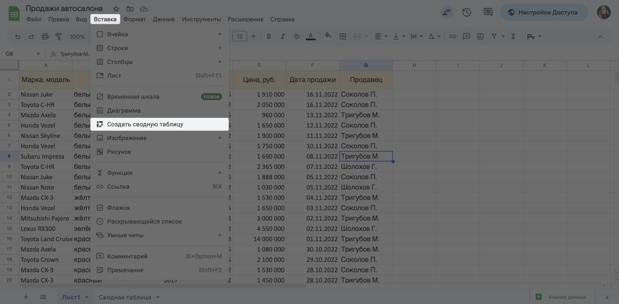The height and width of the screenshot is (304, 619).
Task: Star the document Продажи автосалона
Action: point(116,9)
